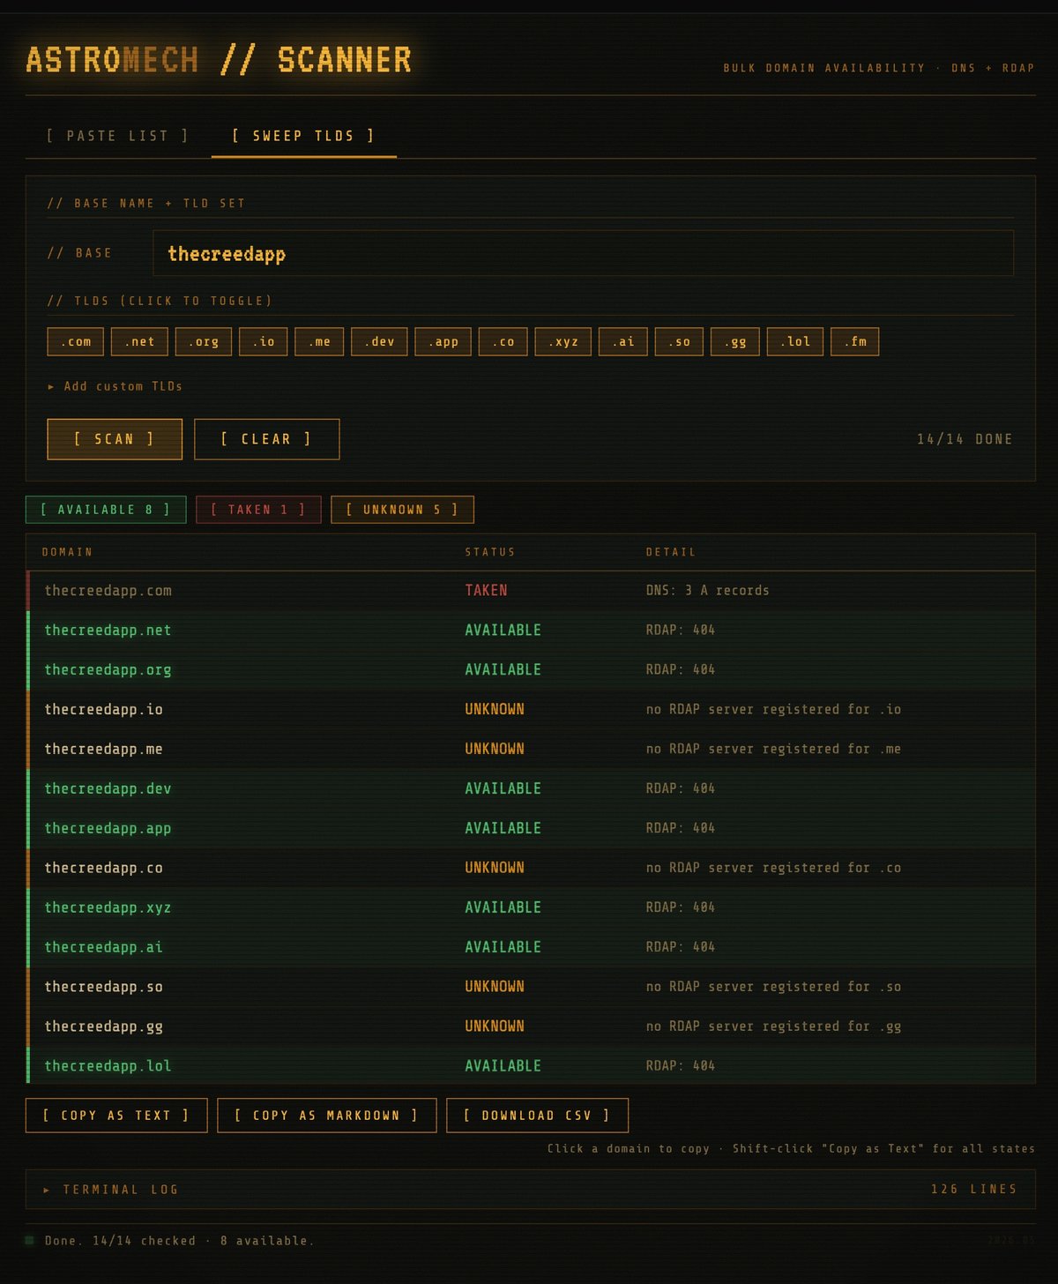Screen dimensions: 1058x1284
Task: Toggle the .so TLD chip
Action: (x=680, y=342)
